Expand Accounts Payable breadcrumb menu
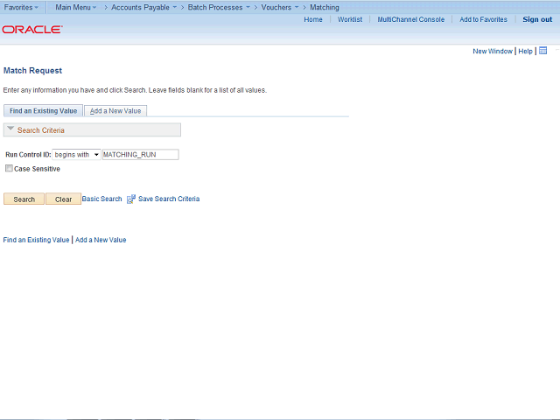This screenshot has height=420, width=560. (143, 7)
